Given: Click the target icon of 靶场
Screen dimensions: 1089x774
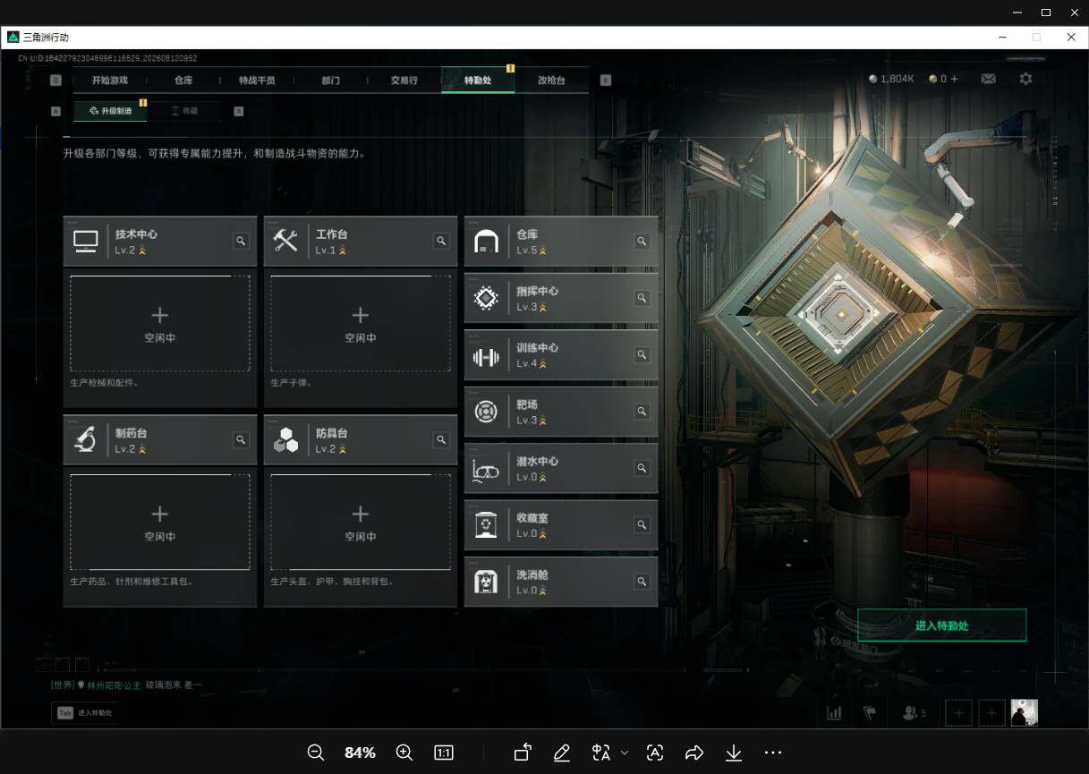Looking at the screenshot, I should [x=486, y=412].
